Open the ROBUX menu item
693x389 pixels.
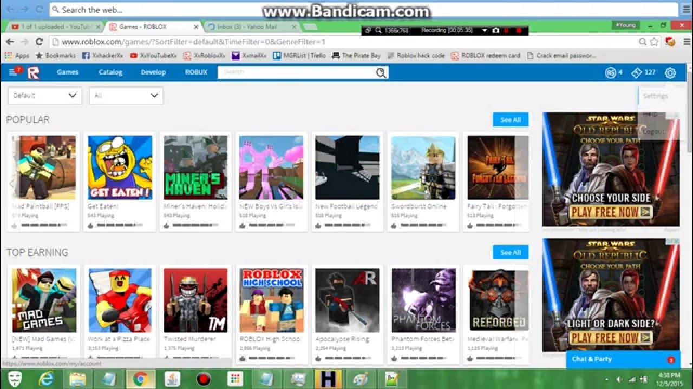[x=196, y=72]
